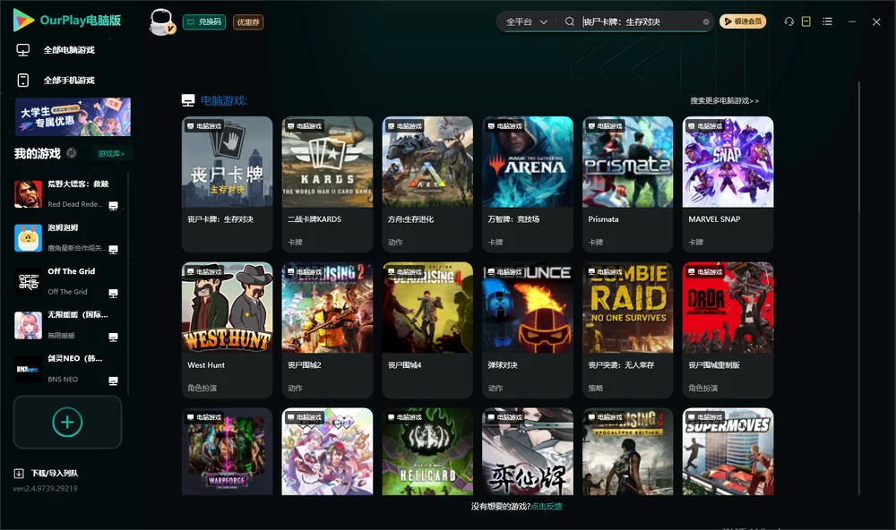Open the MARVEL SNAP game card
Screen dimensions: 896x530
tap(728, 184)
